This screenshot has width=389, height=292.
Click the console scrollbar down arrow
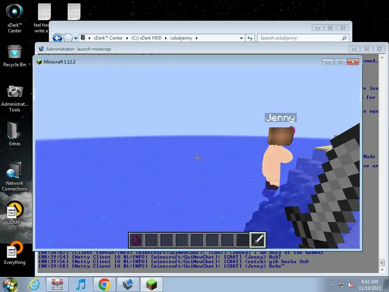382,270
